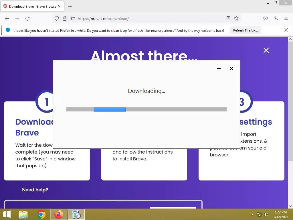293x220 pixels.
Task: Dismiss the Firefox notification bar
Action: [x=286, y=30]
